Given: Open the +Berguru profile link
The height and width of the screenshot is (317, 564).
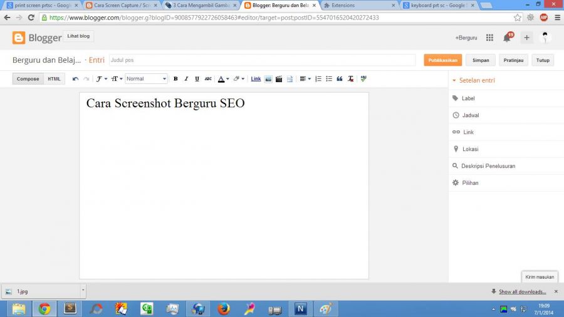Looking at the screenshot, I should tap(466, 38).
